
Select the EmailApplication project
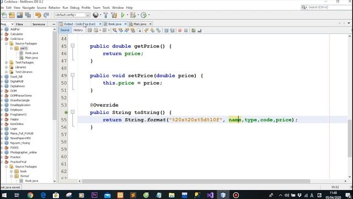point(20,105)
